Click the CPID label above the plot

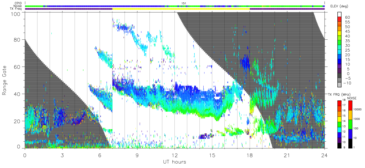(x=18, y=3)
